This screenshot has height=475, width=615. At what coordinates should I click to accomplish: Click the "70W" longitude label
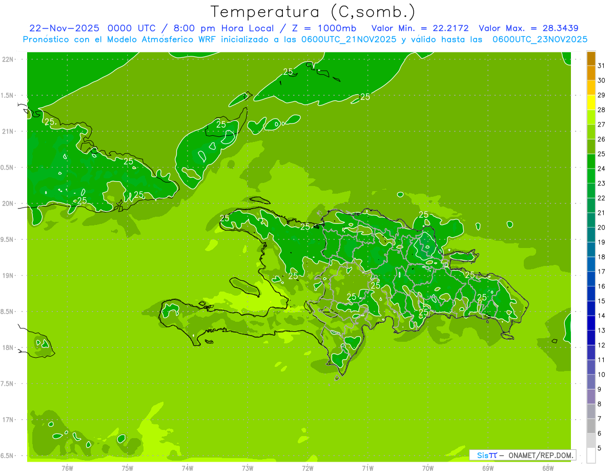(428, 468)
